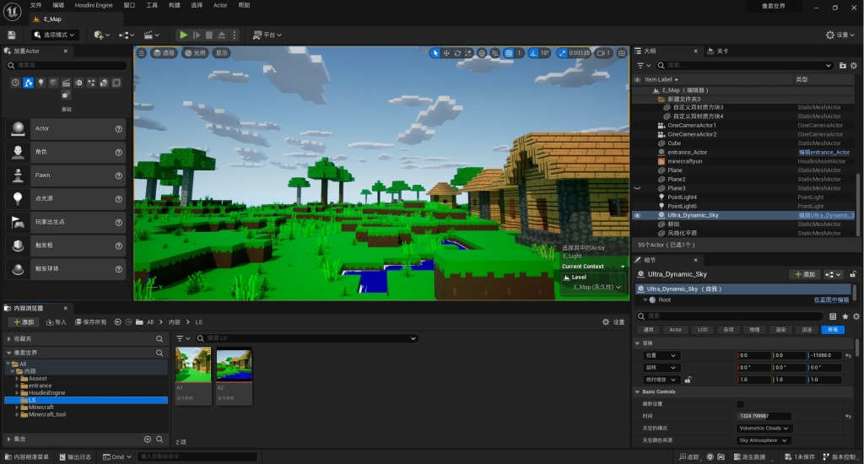Activate the Rotate gizmo tool in viewport
The width and height of the screenshot is (864, 464).
tap(457, 53)
